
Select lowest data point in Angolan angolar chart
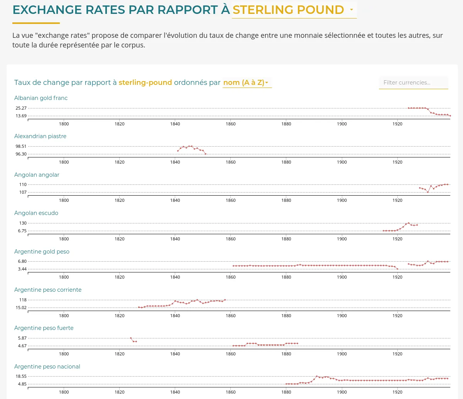(428, 192)
